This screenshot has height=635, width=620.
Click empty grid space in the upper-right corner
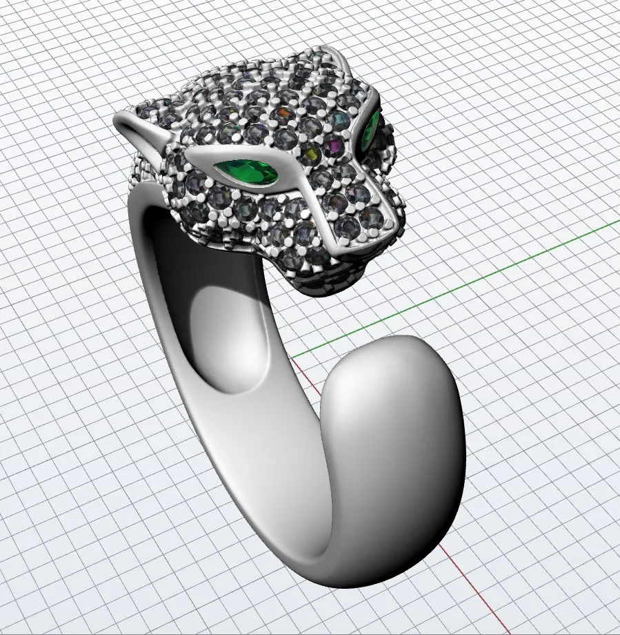552,55
